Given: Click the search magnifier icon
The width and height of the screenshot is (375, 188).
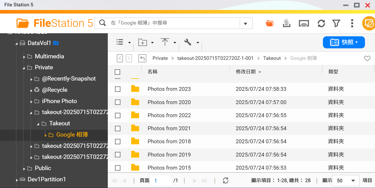Looking at the screenshot, I should 102,23.
